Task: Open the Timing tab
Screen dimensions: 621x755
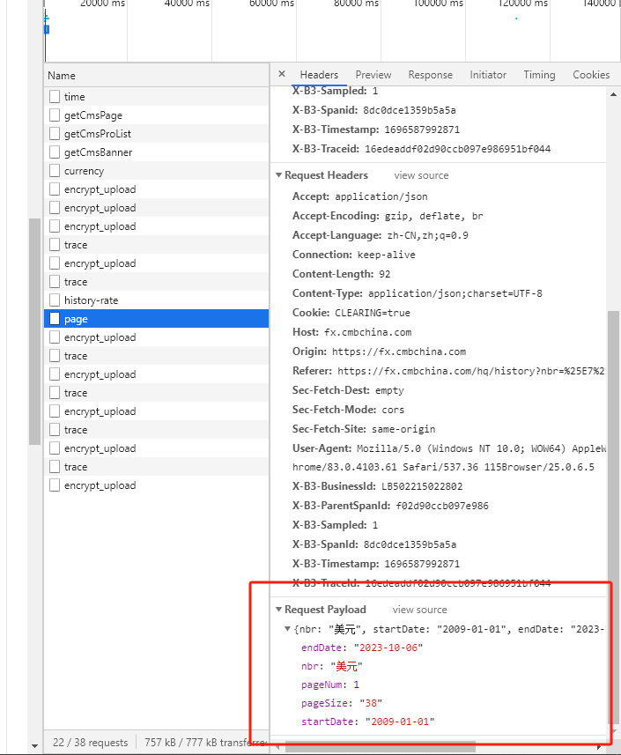Action: pyautogui.click(x=539, y=75)
